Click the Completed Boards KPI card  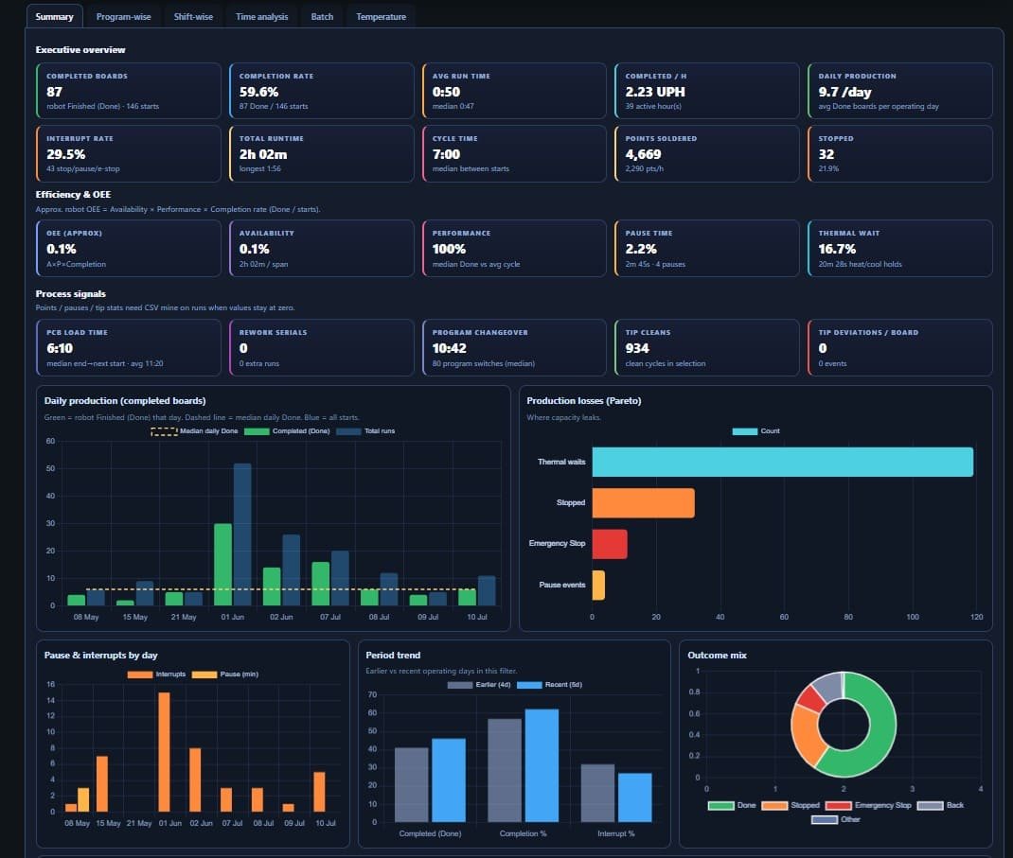pyautogui.click(x=129, y=91)
